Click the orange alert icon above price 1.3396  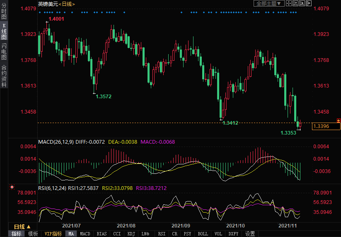click(x=339, y=120)
